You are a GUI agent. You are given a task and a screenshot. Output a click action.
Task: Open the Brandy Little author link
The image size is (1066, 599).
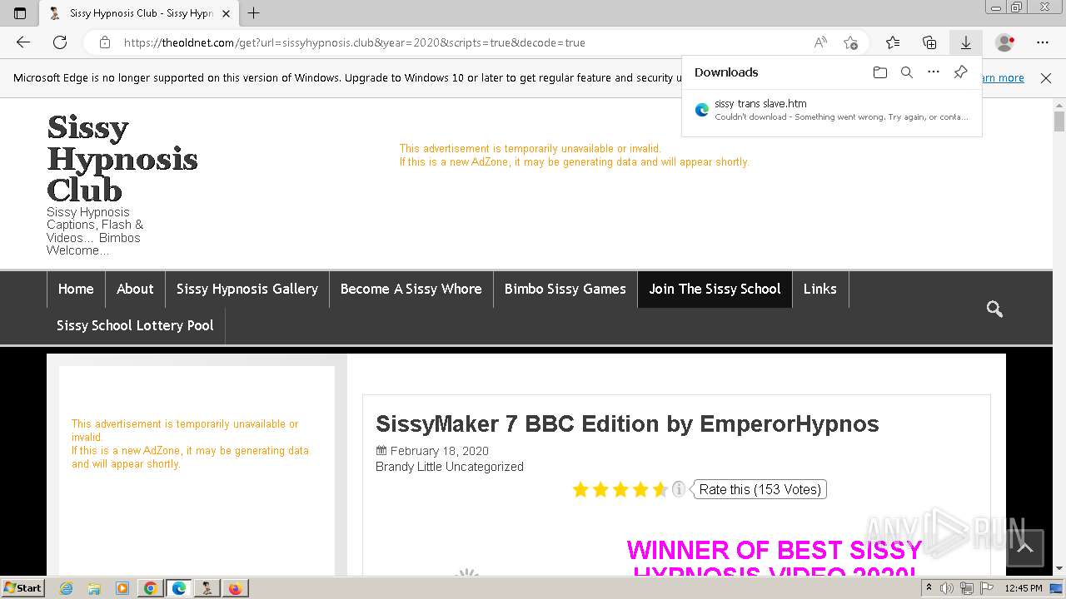coord(409,467)
